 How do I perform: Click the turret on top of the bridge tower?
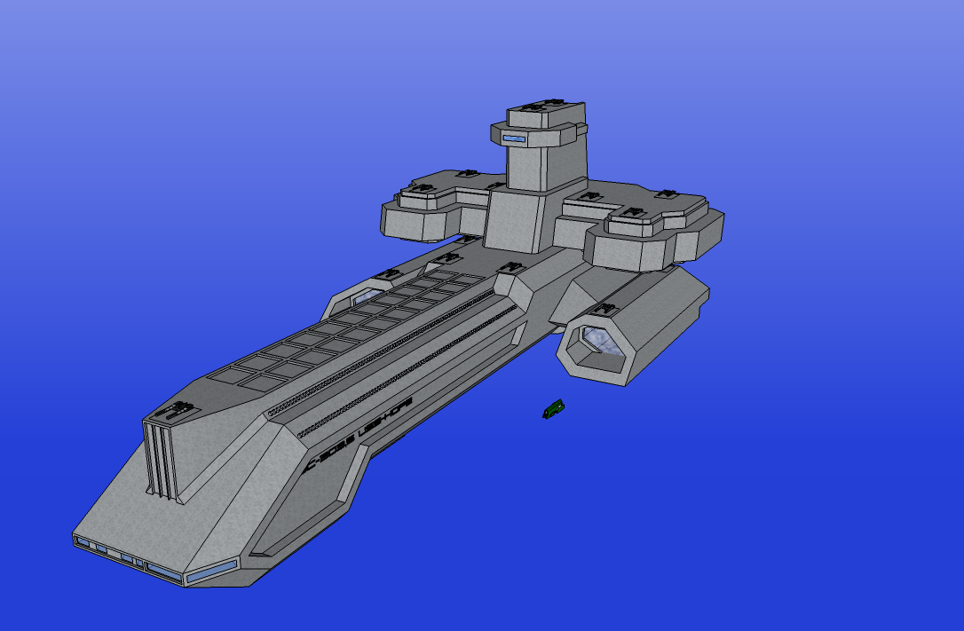pyautogui.click(x=533, y=106)
